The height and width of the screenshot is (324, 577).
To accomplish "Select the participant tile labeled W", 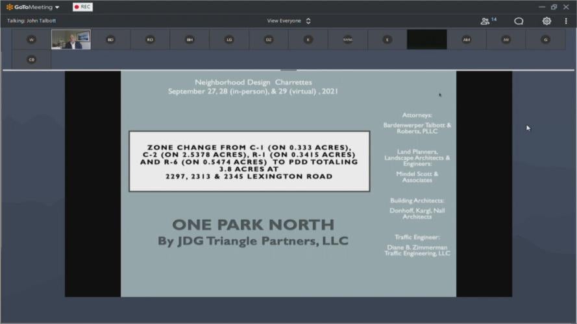I will click(31, 40).
